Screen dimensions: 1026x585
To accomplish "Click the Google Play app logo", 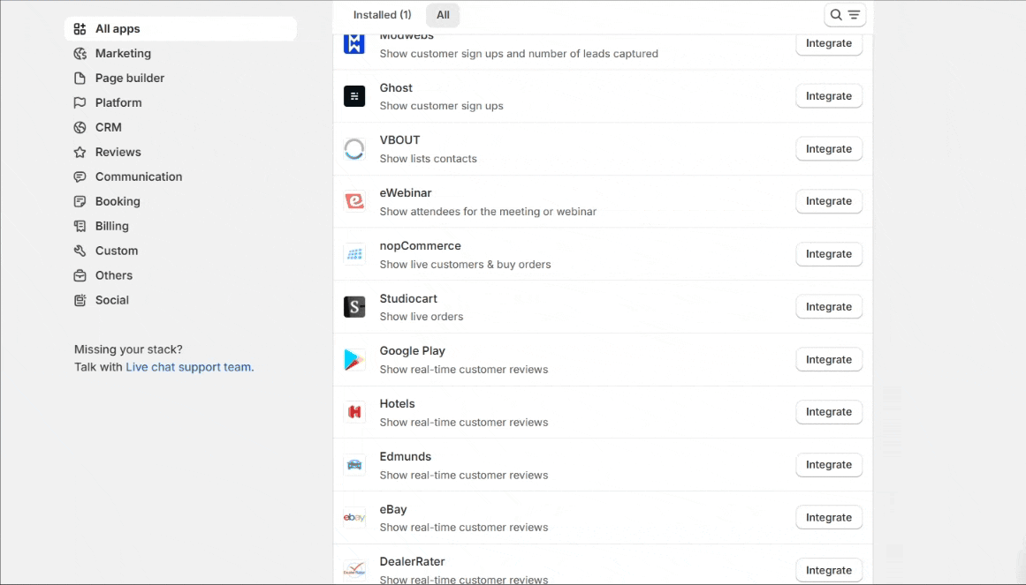I will (x=354, y=359).
